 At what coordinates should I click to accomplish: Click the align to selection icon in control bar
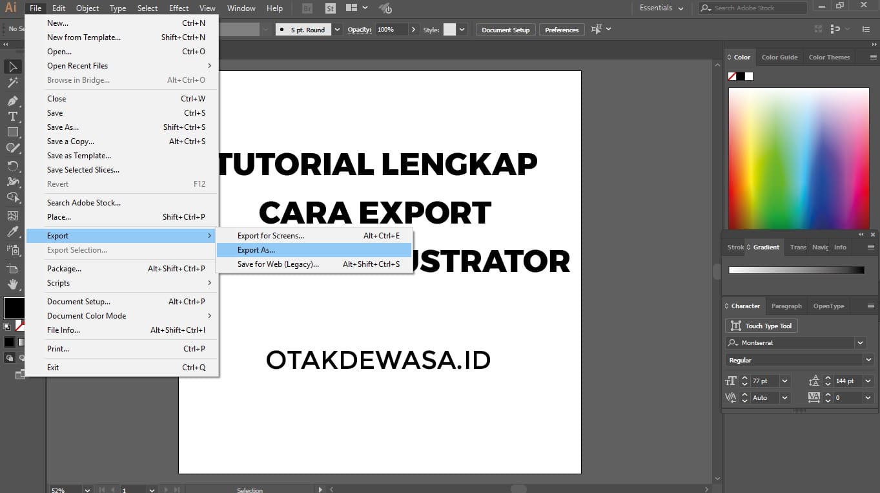597,29
